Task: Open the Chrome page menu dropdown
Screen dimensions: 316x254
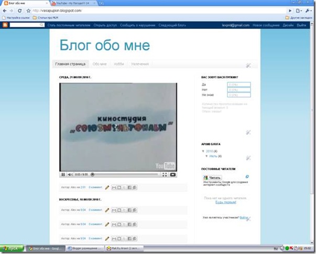Action: [299, 10]
